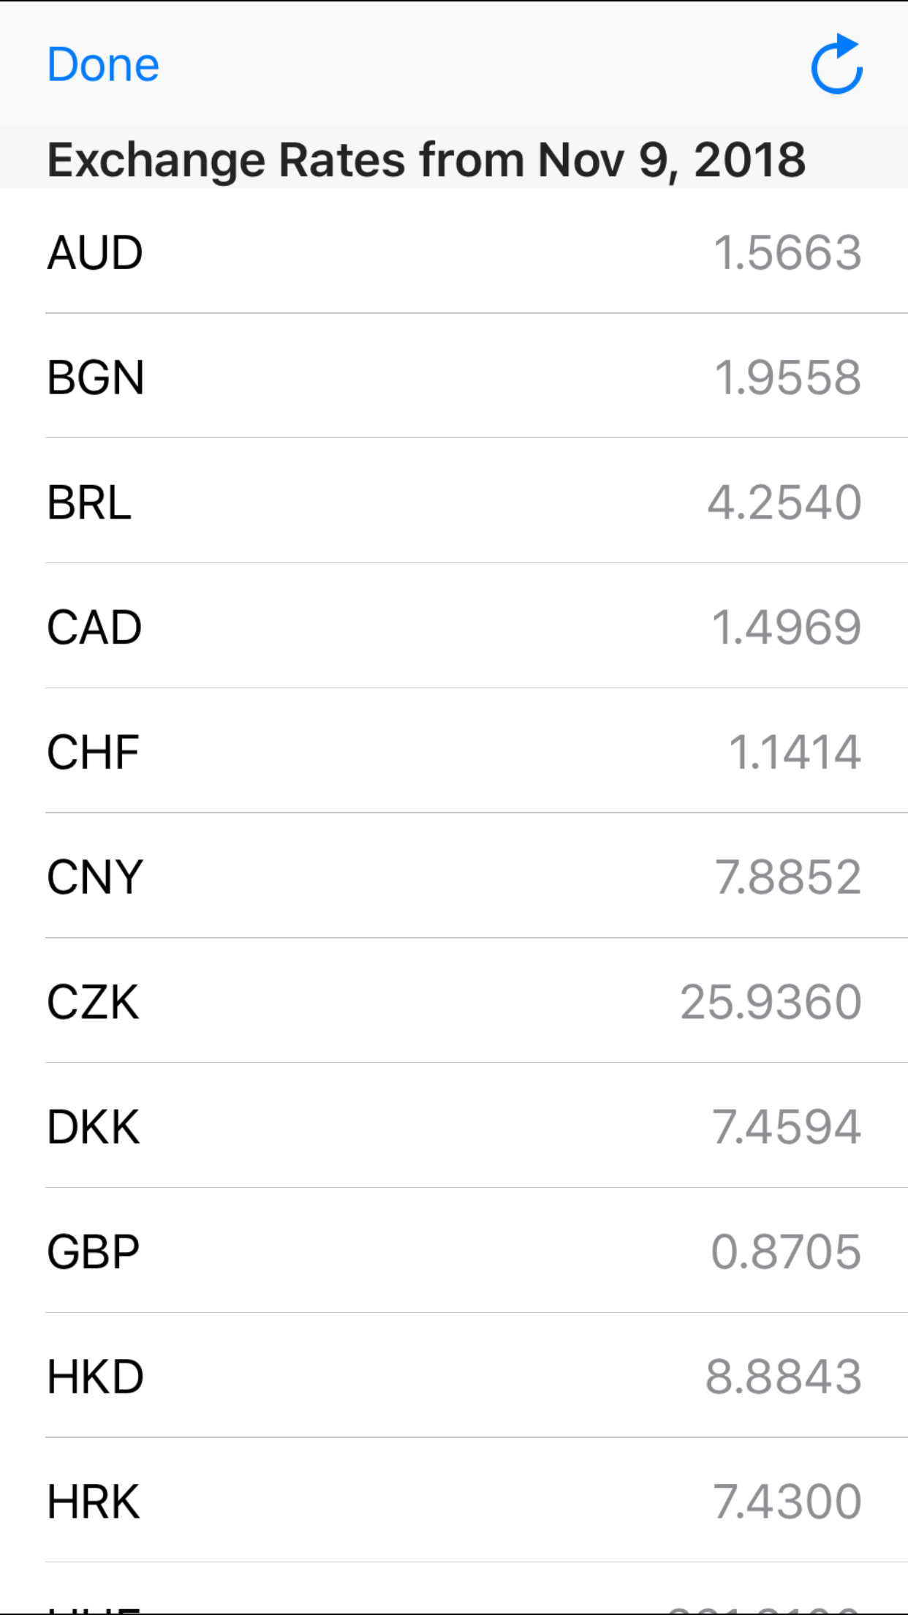
Task: Click the 25.9360 exchange rate
Action: coord(771,1002)
